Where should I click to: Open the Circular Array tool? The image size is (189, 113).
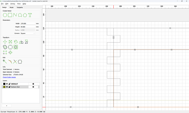pyautogui.click(x=10, y=52)
